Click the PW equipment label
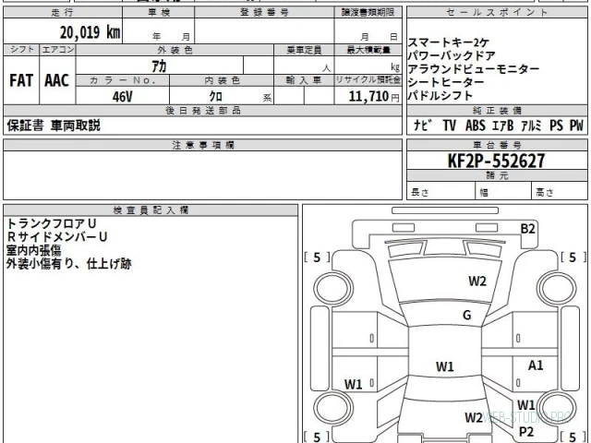591x443 pixels. tap(576, 126)
